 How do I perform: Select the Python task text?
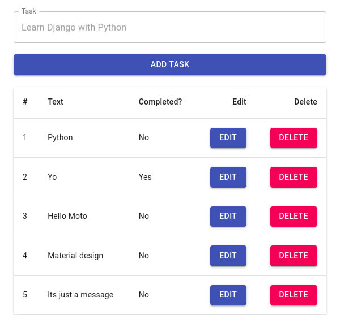[x=60, y=137]
